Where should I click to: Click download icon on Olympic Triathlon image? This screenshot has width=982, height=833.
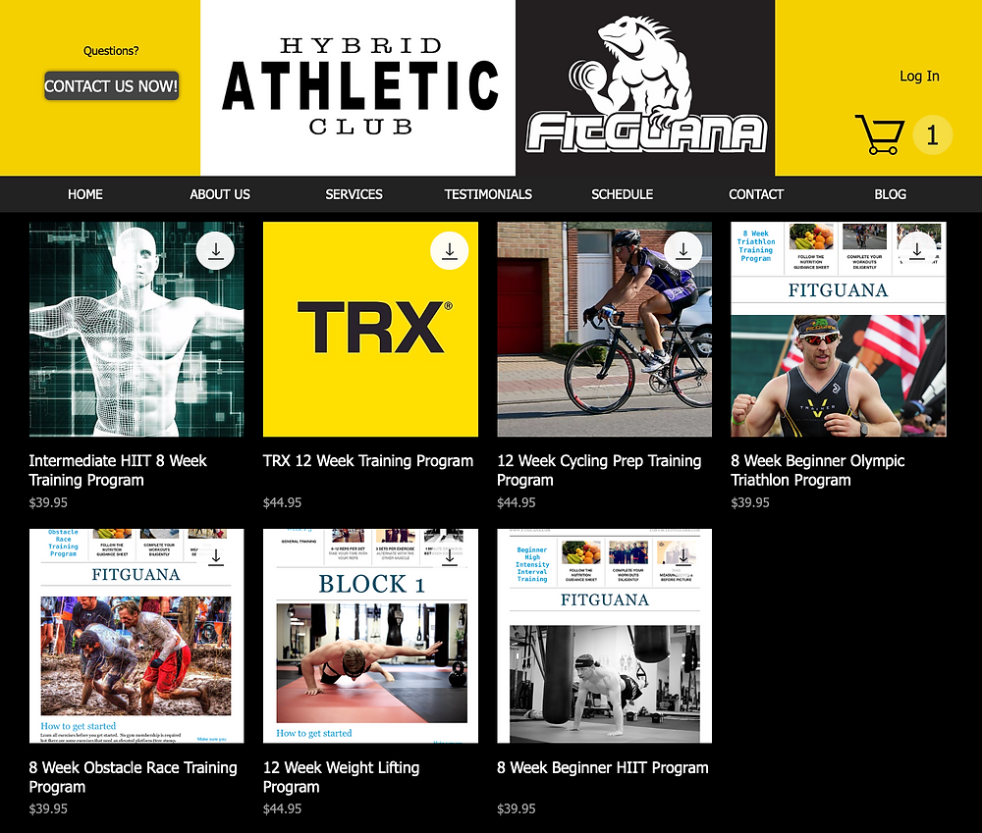tap(917, 251)
